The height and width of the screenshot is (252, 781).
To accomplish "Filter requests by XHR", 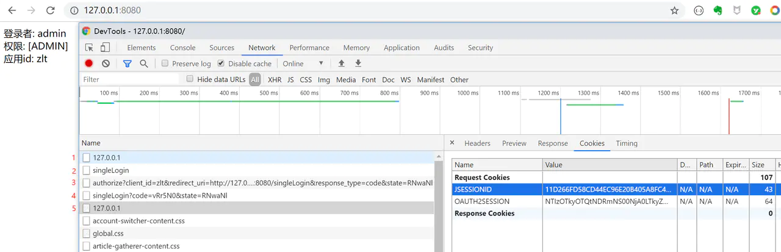I will click(275, 79).
